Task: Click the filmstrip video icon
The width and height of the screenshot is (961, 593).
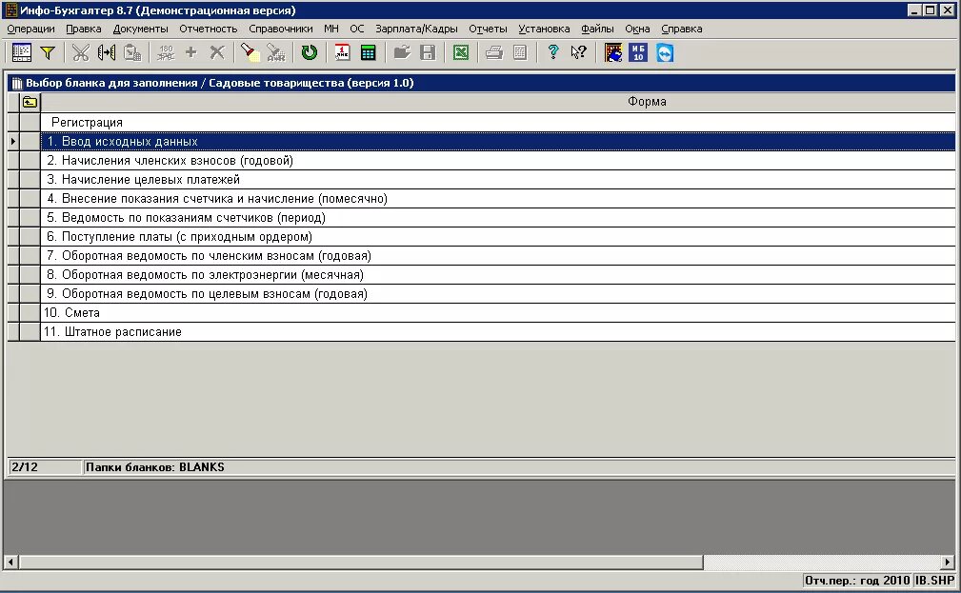Action: [x=612, y=52]
